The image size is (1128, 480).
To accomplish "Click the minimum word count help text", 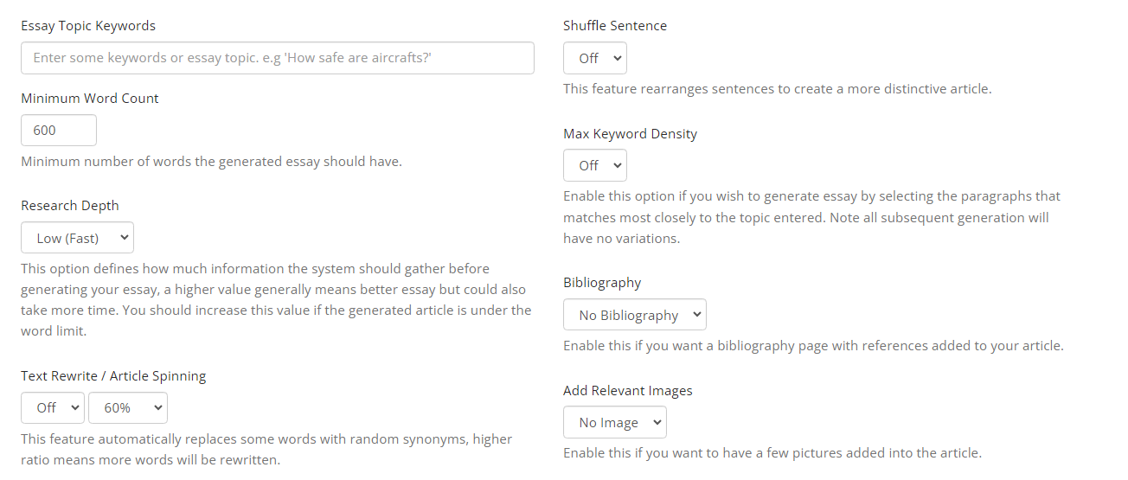I will (x=211, y=162).
